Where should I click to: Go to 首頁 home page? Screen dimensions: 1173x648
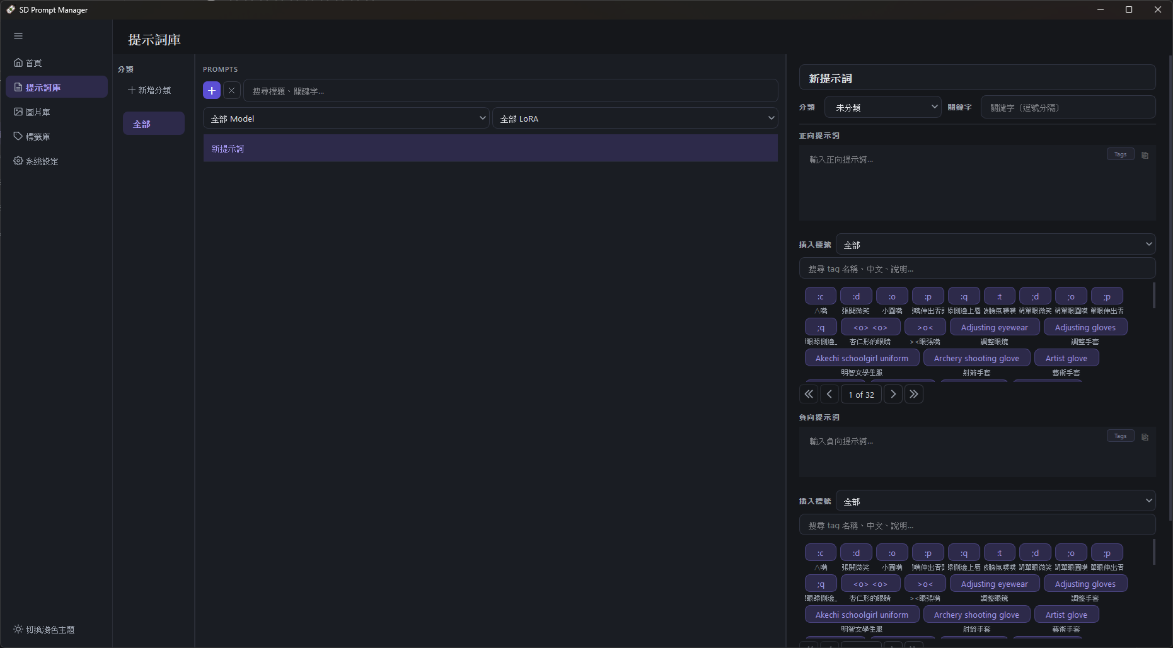click(x=57, y=63)
